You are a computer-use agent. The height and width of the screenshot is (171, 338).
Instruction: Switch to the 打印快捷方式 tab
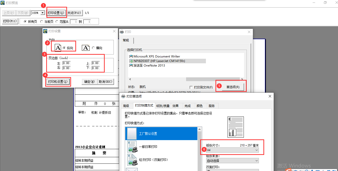click(144, 106)
